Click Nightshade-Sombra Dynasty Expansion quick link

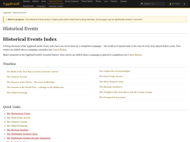pyautogui.click(x=28, y=138)
